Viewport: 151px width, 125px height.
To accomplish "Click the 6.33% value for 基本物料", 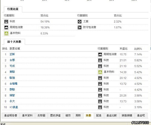I will (x=44, y=34).
